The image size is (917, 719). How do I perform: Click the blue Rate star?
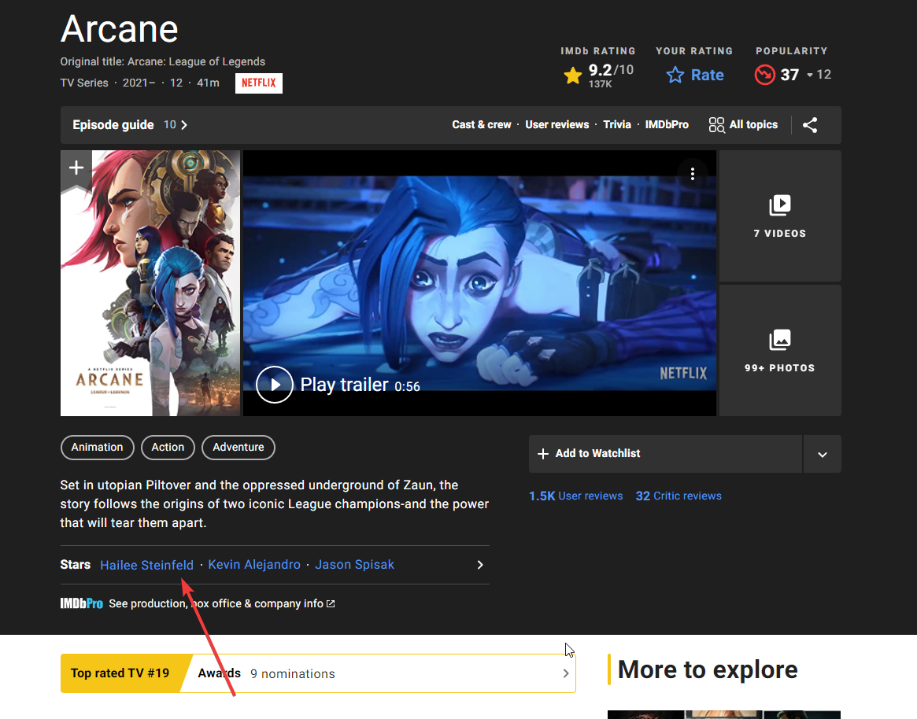coord(675,76)
